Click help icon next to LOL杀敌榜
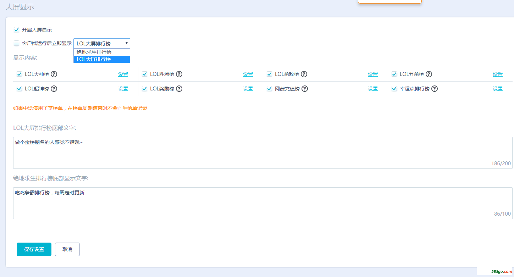 [304, 74]
